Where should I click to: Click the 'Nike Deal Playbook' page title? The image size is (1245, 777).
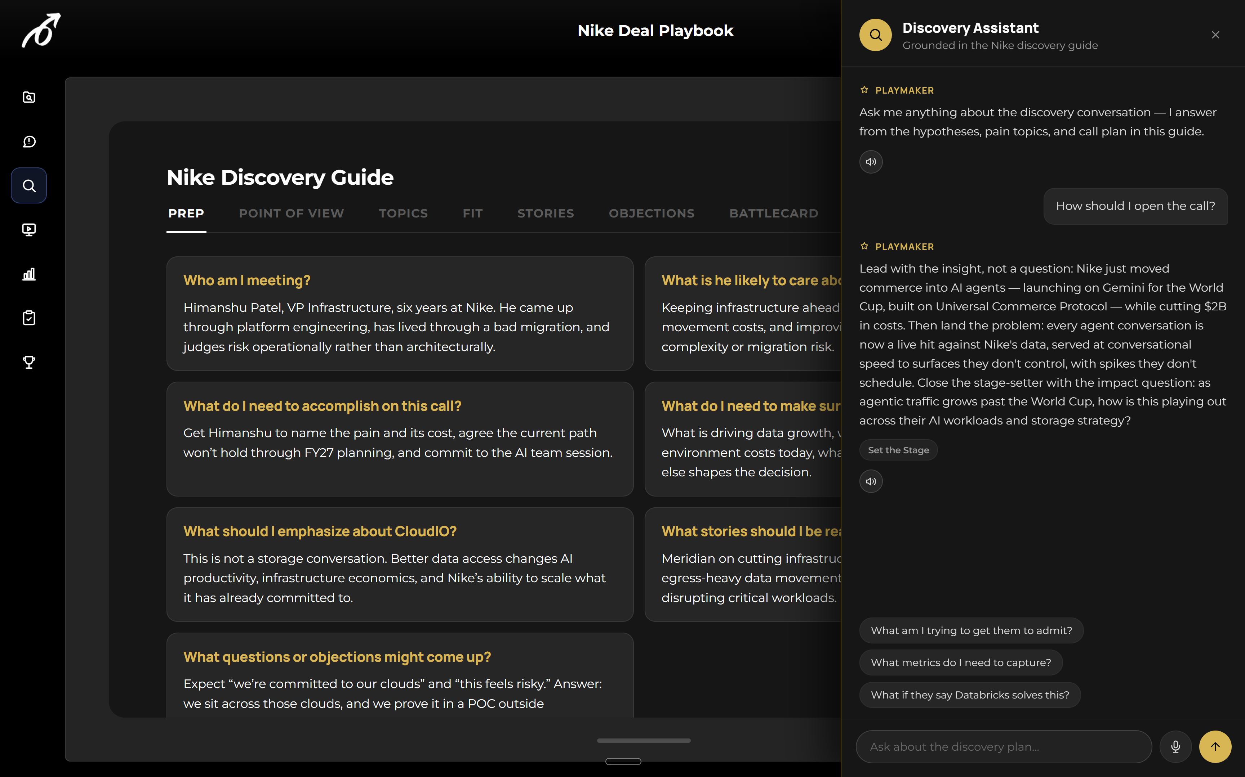pyautogui.click(x=655, y=31)
